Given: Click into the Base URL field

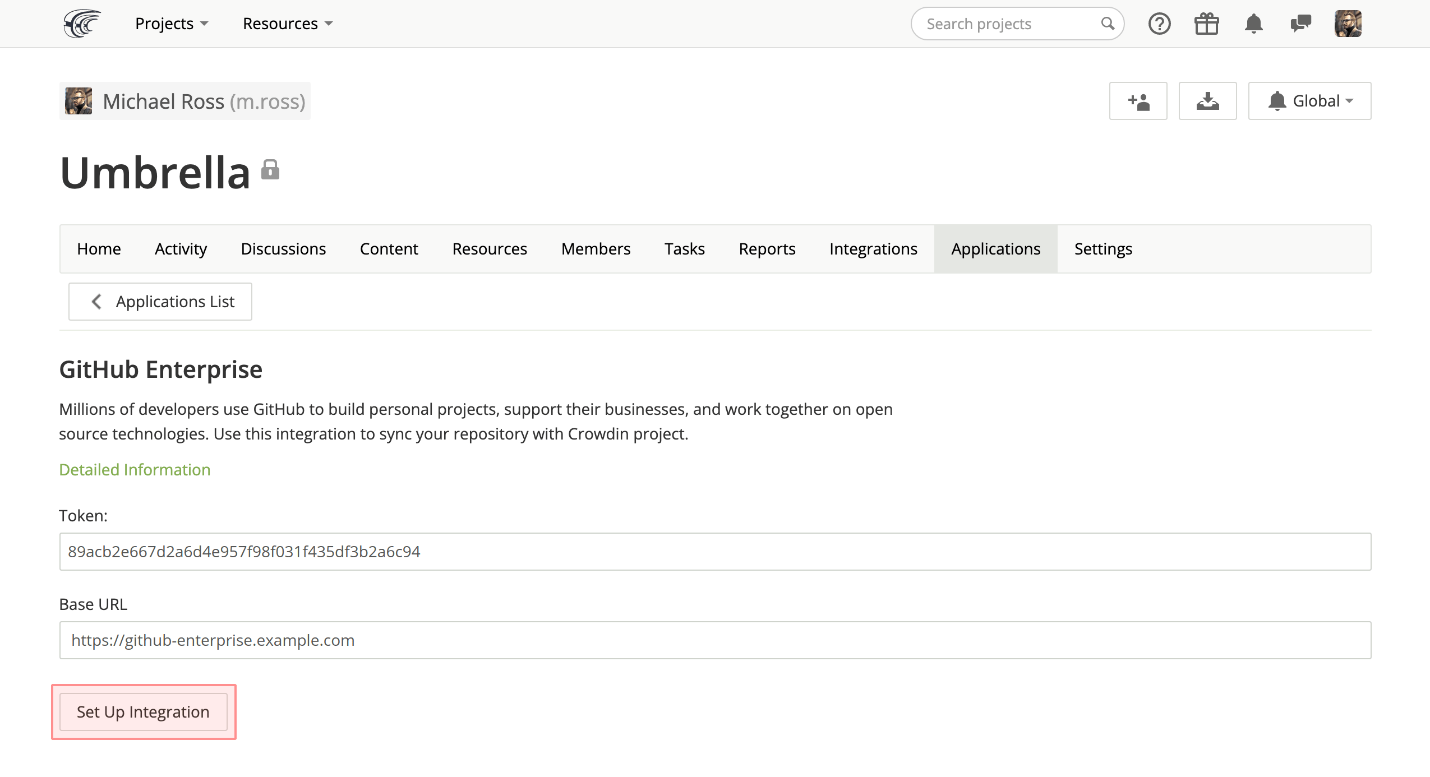Looking at the screenshot, I should tap(716, 640).
